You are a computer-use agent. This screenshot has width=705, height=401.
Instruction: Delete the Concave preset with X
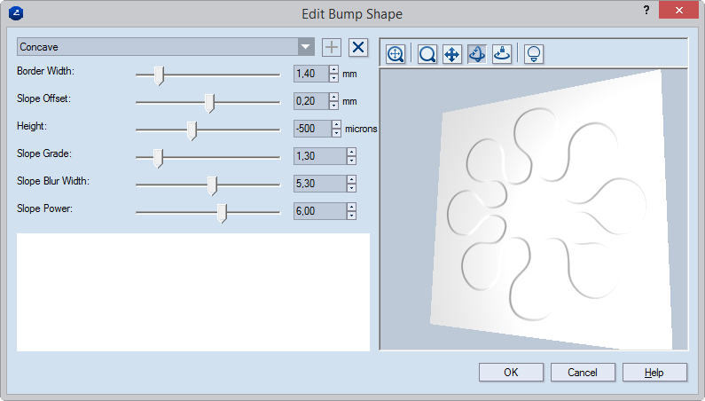click(x=358, y=47)
